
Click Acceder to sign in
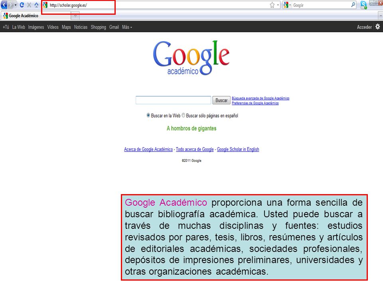[x=364, y=27]
